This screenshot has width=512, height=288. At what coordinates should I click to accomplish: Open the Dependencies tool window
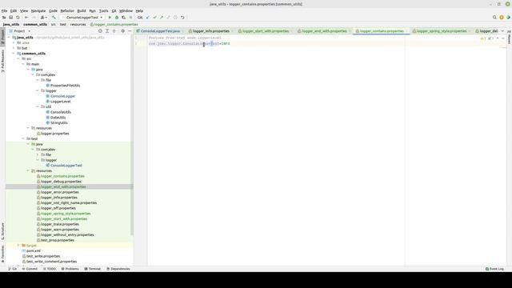118,269
